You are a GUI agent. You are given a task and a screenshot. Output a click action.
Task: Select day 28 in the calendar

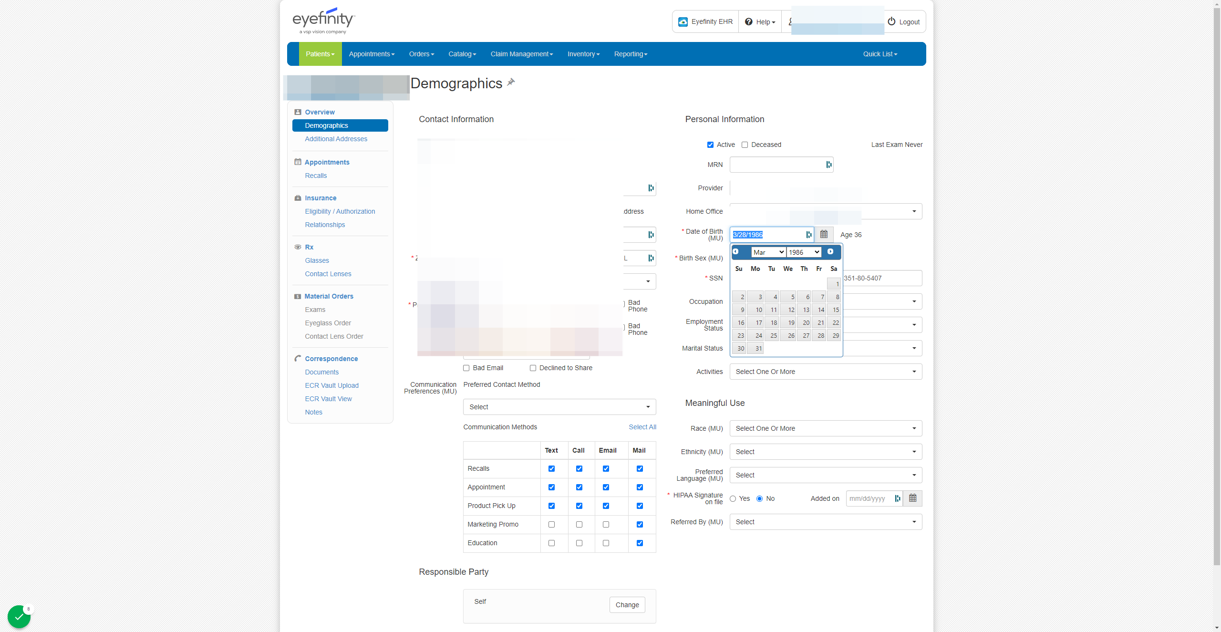pyautogui.click(x=819, y=335)
